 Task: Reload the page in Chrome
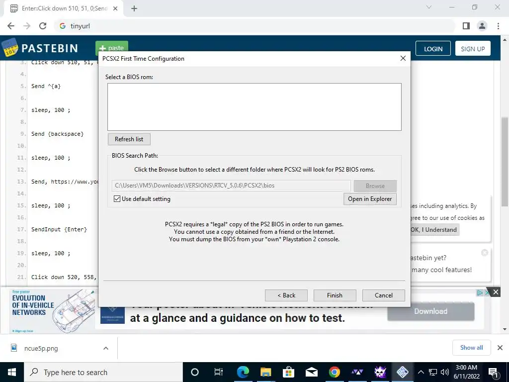click(x=43, y=26)
